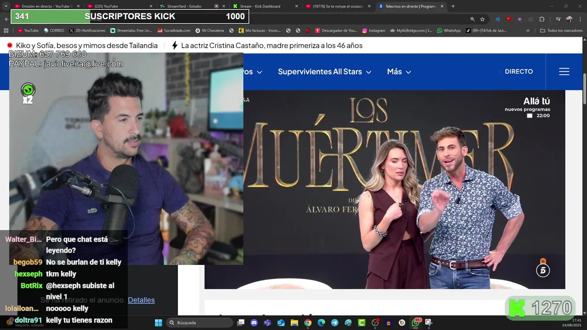Open the media control music icon
587x330 pixels.
pos(558,19)
